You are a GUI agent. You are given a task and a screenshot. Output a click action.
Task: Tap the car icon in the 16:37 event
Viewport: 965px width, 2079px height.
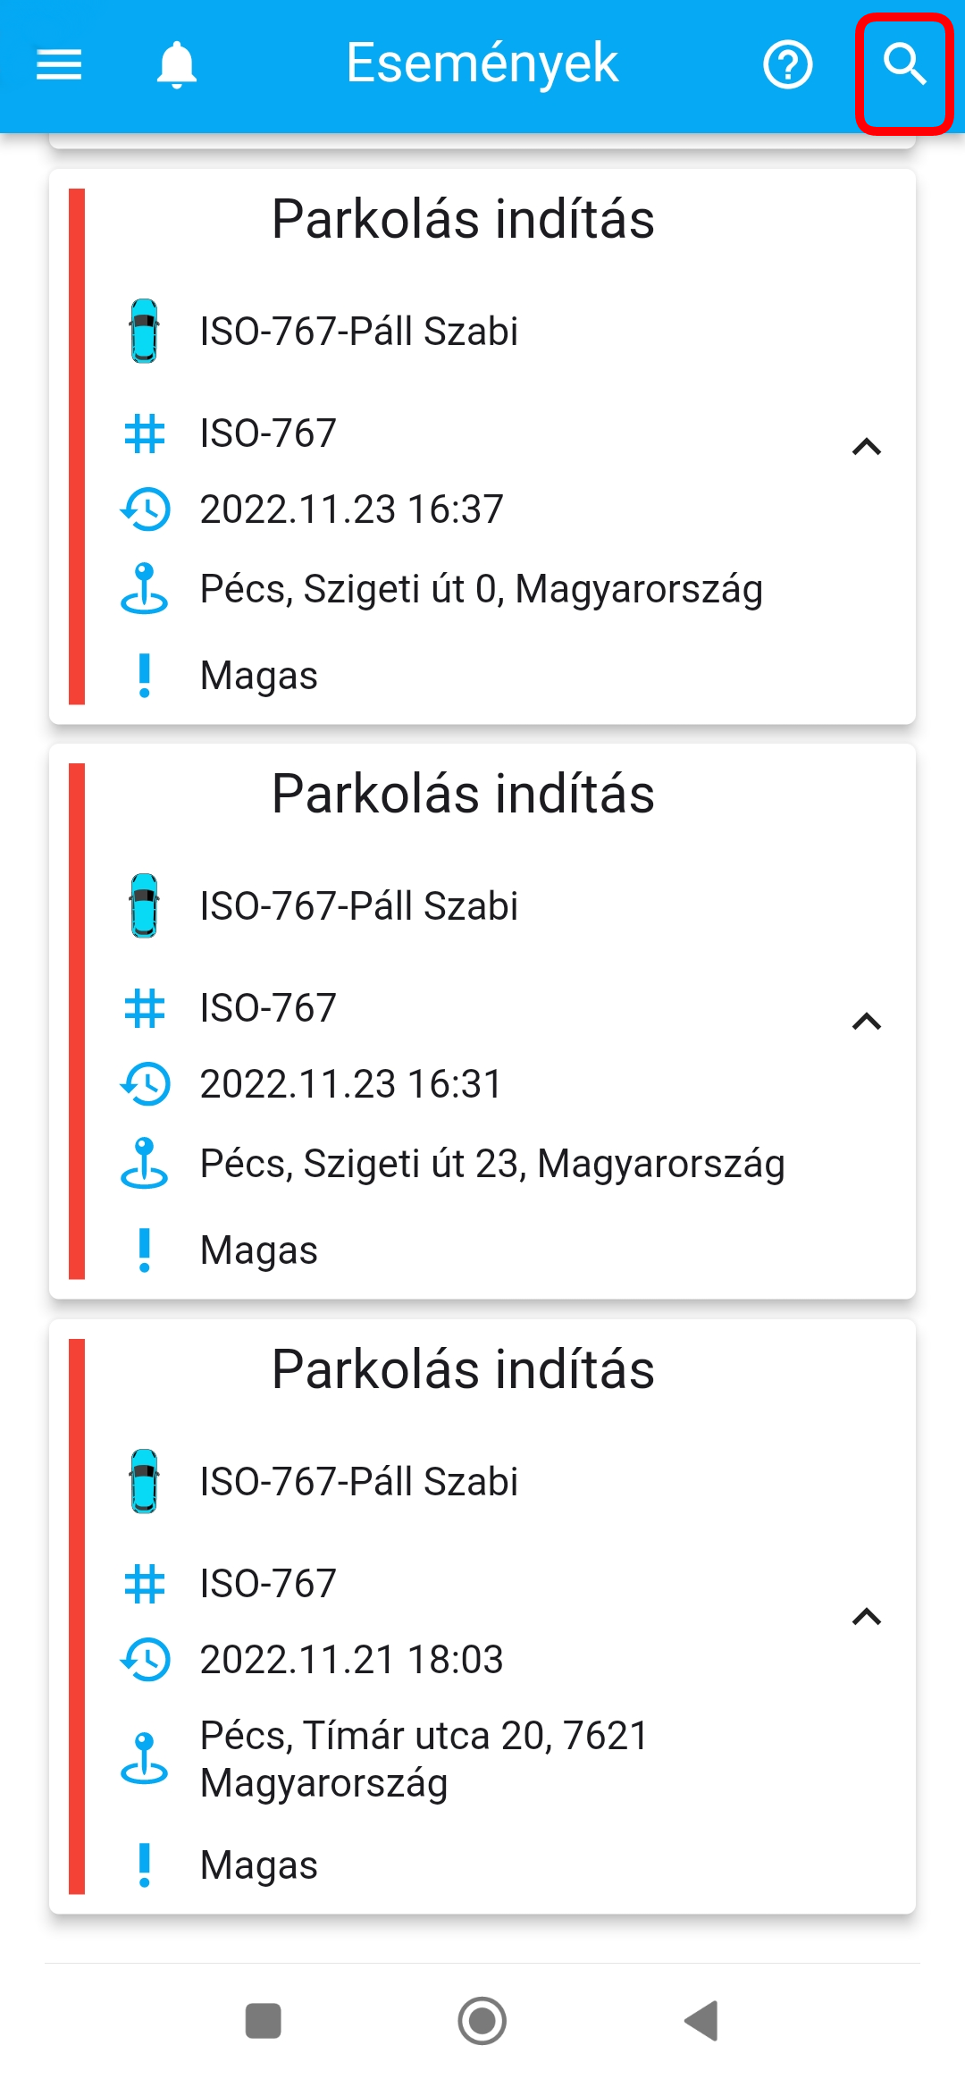tap(144, 331)
